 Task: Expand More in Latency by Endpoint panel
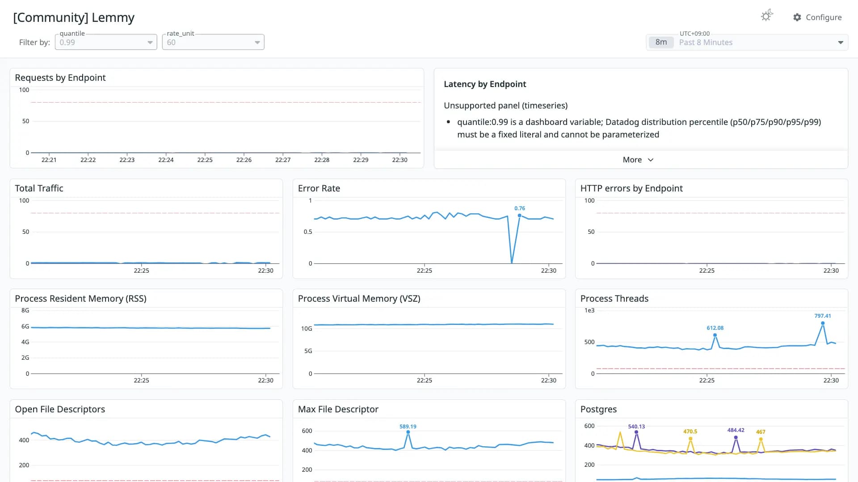(x=638, y=160)
